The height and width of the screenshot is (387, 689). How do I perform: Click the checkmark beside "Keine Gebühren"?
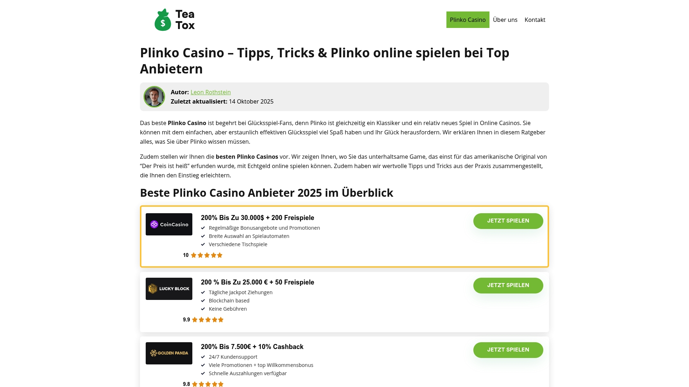[x=203, y=309]
